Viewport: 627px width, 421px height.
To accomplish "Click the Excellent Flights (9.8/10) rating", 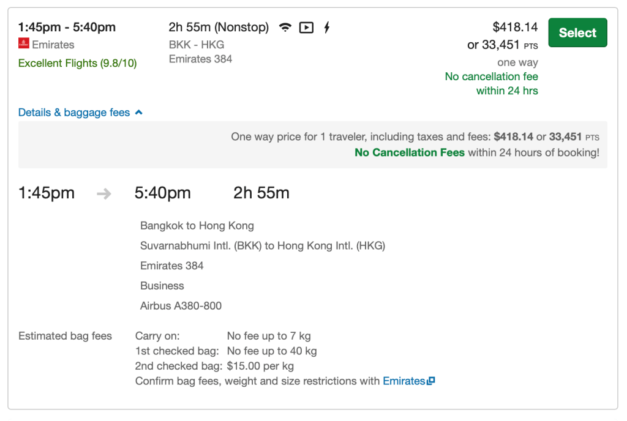I will pos(78,63).
